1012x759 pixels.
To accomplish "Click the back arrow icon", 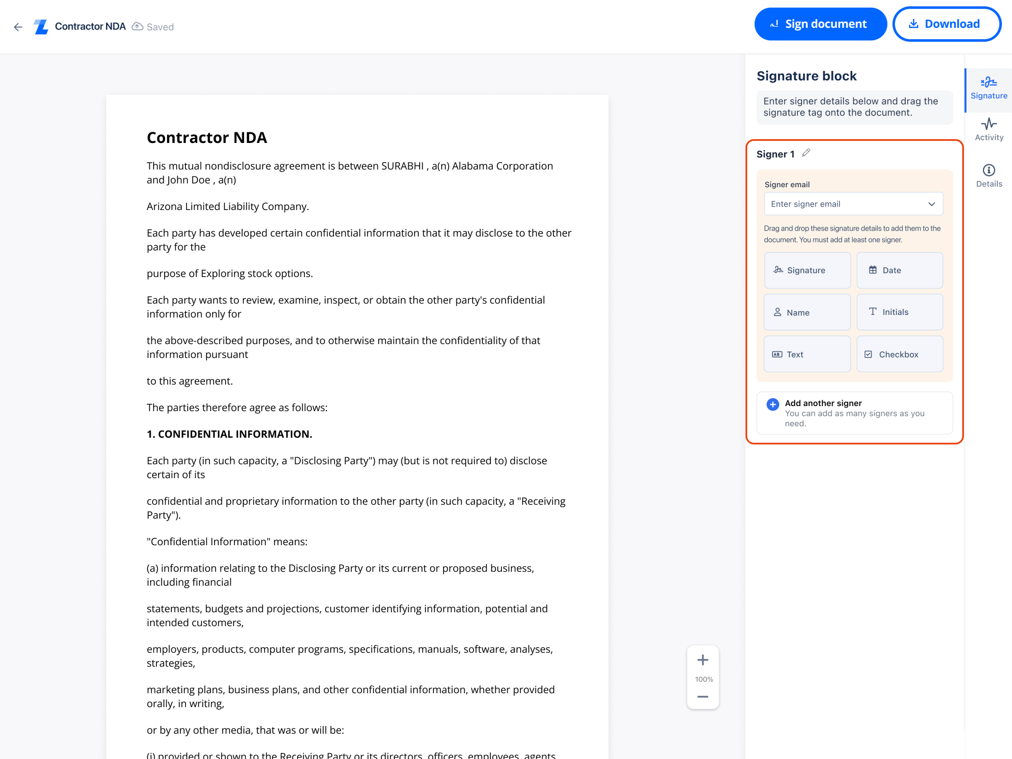I will coord(18,27).
